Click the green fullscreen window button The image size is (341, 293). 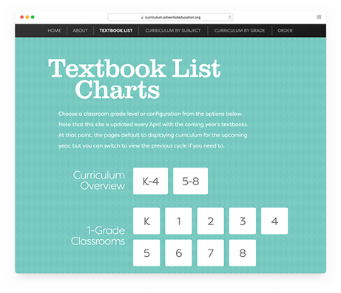point(33,17)
